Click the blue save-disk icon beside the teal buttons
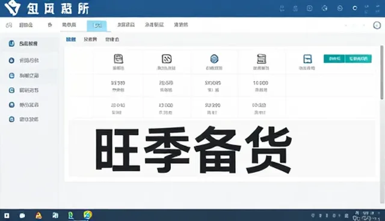 coord(307,59)
